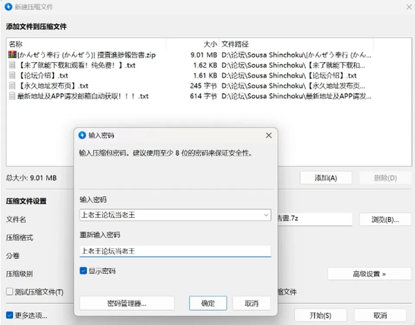Image resolution: width=415 pixels, height=325 pixels.
Task: Click the text file icon beside 【永久地址发布页】.txt
Action: pos(12,86)
